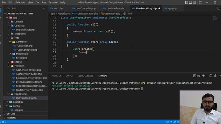Open Selection menu
221x124 pixels.
point(20,2)
